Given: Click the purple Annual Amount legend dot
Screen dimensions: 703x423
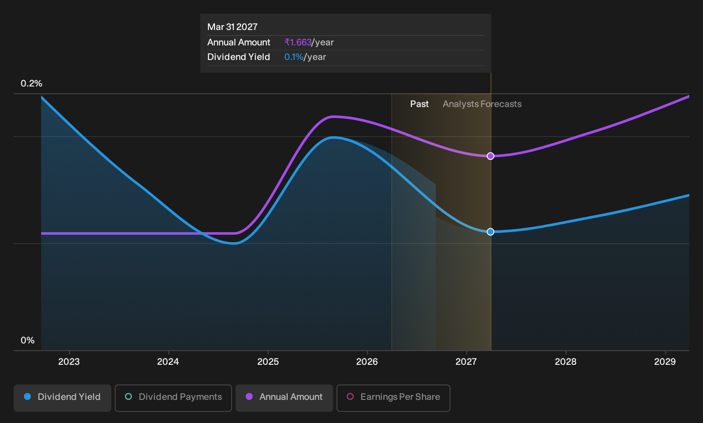Looking at the screenshot, I should [249, 396].
